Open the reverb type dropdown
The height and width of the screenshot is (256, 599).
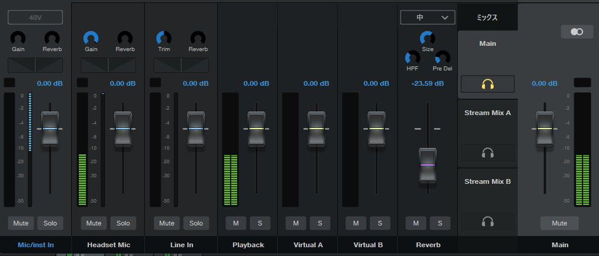(x=427, y=18)
